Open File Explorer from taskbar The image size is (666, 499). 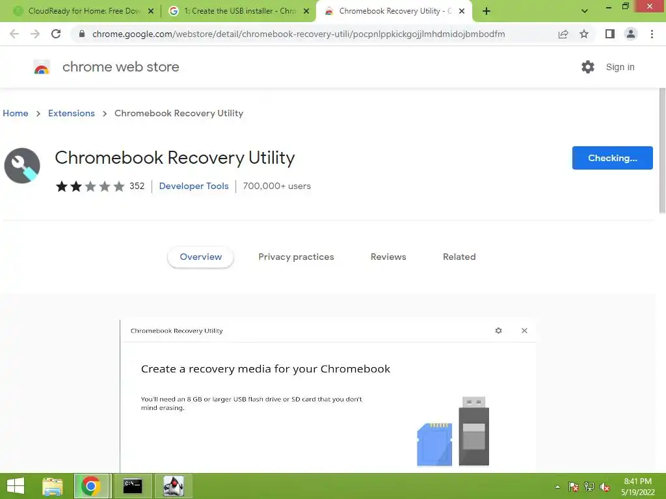tap(53, 486)
